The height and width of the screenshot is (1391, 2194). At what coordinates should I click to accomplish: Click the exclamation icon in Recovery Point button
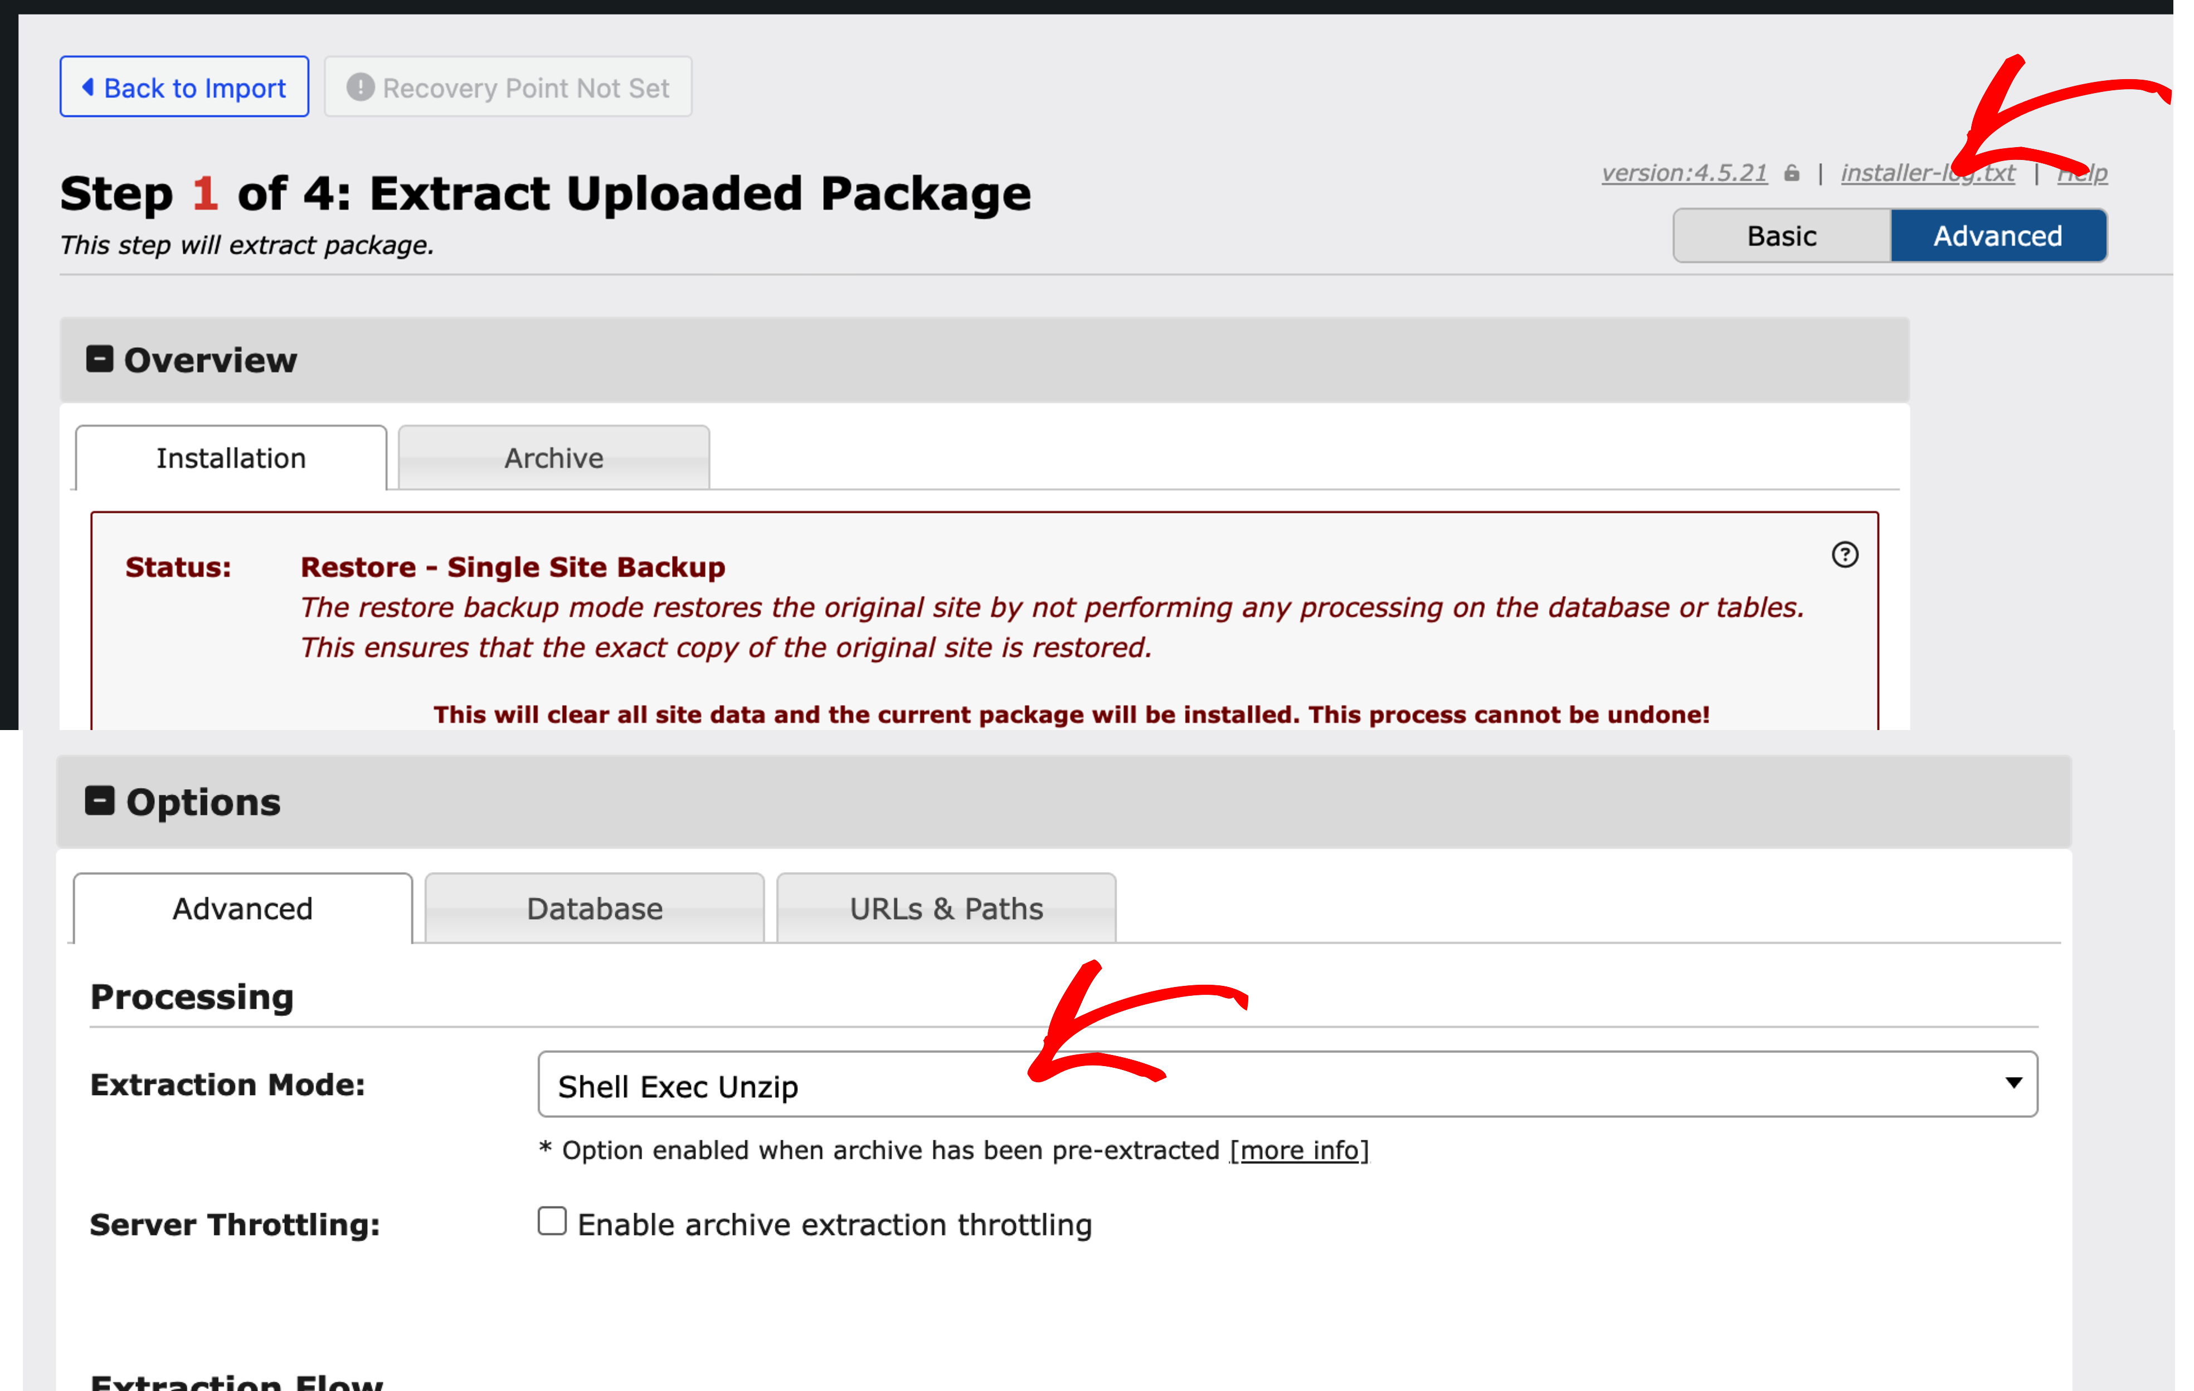(x=361, y=87)
